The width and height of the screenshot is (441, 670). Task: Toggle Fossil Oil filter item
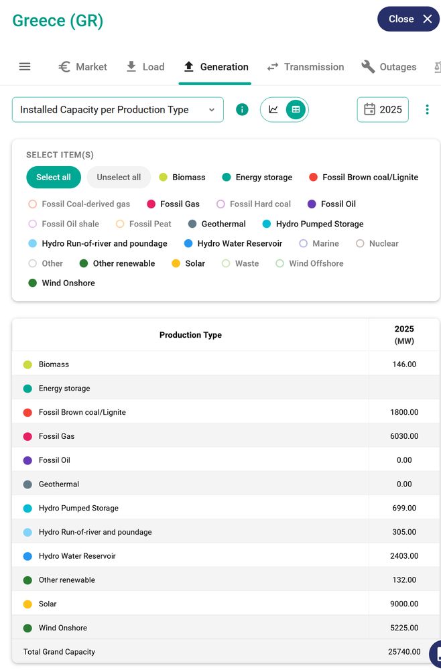332,204
